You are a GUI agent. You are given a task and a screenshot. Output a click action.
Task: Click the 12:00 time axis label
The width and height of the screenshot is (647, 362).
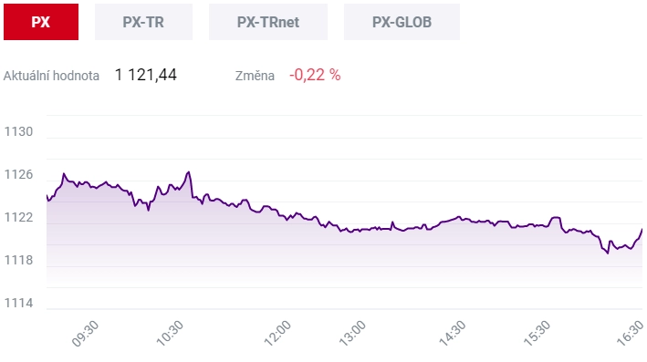tap(277, 334)
